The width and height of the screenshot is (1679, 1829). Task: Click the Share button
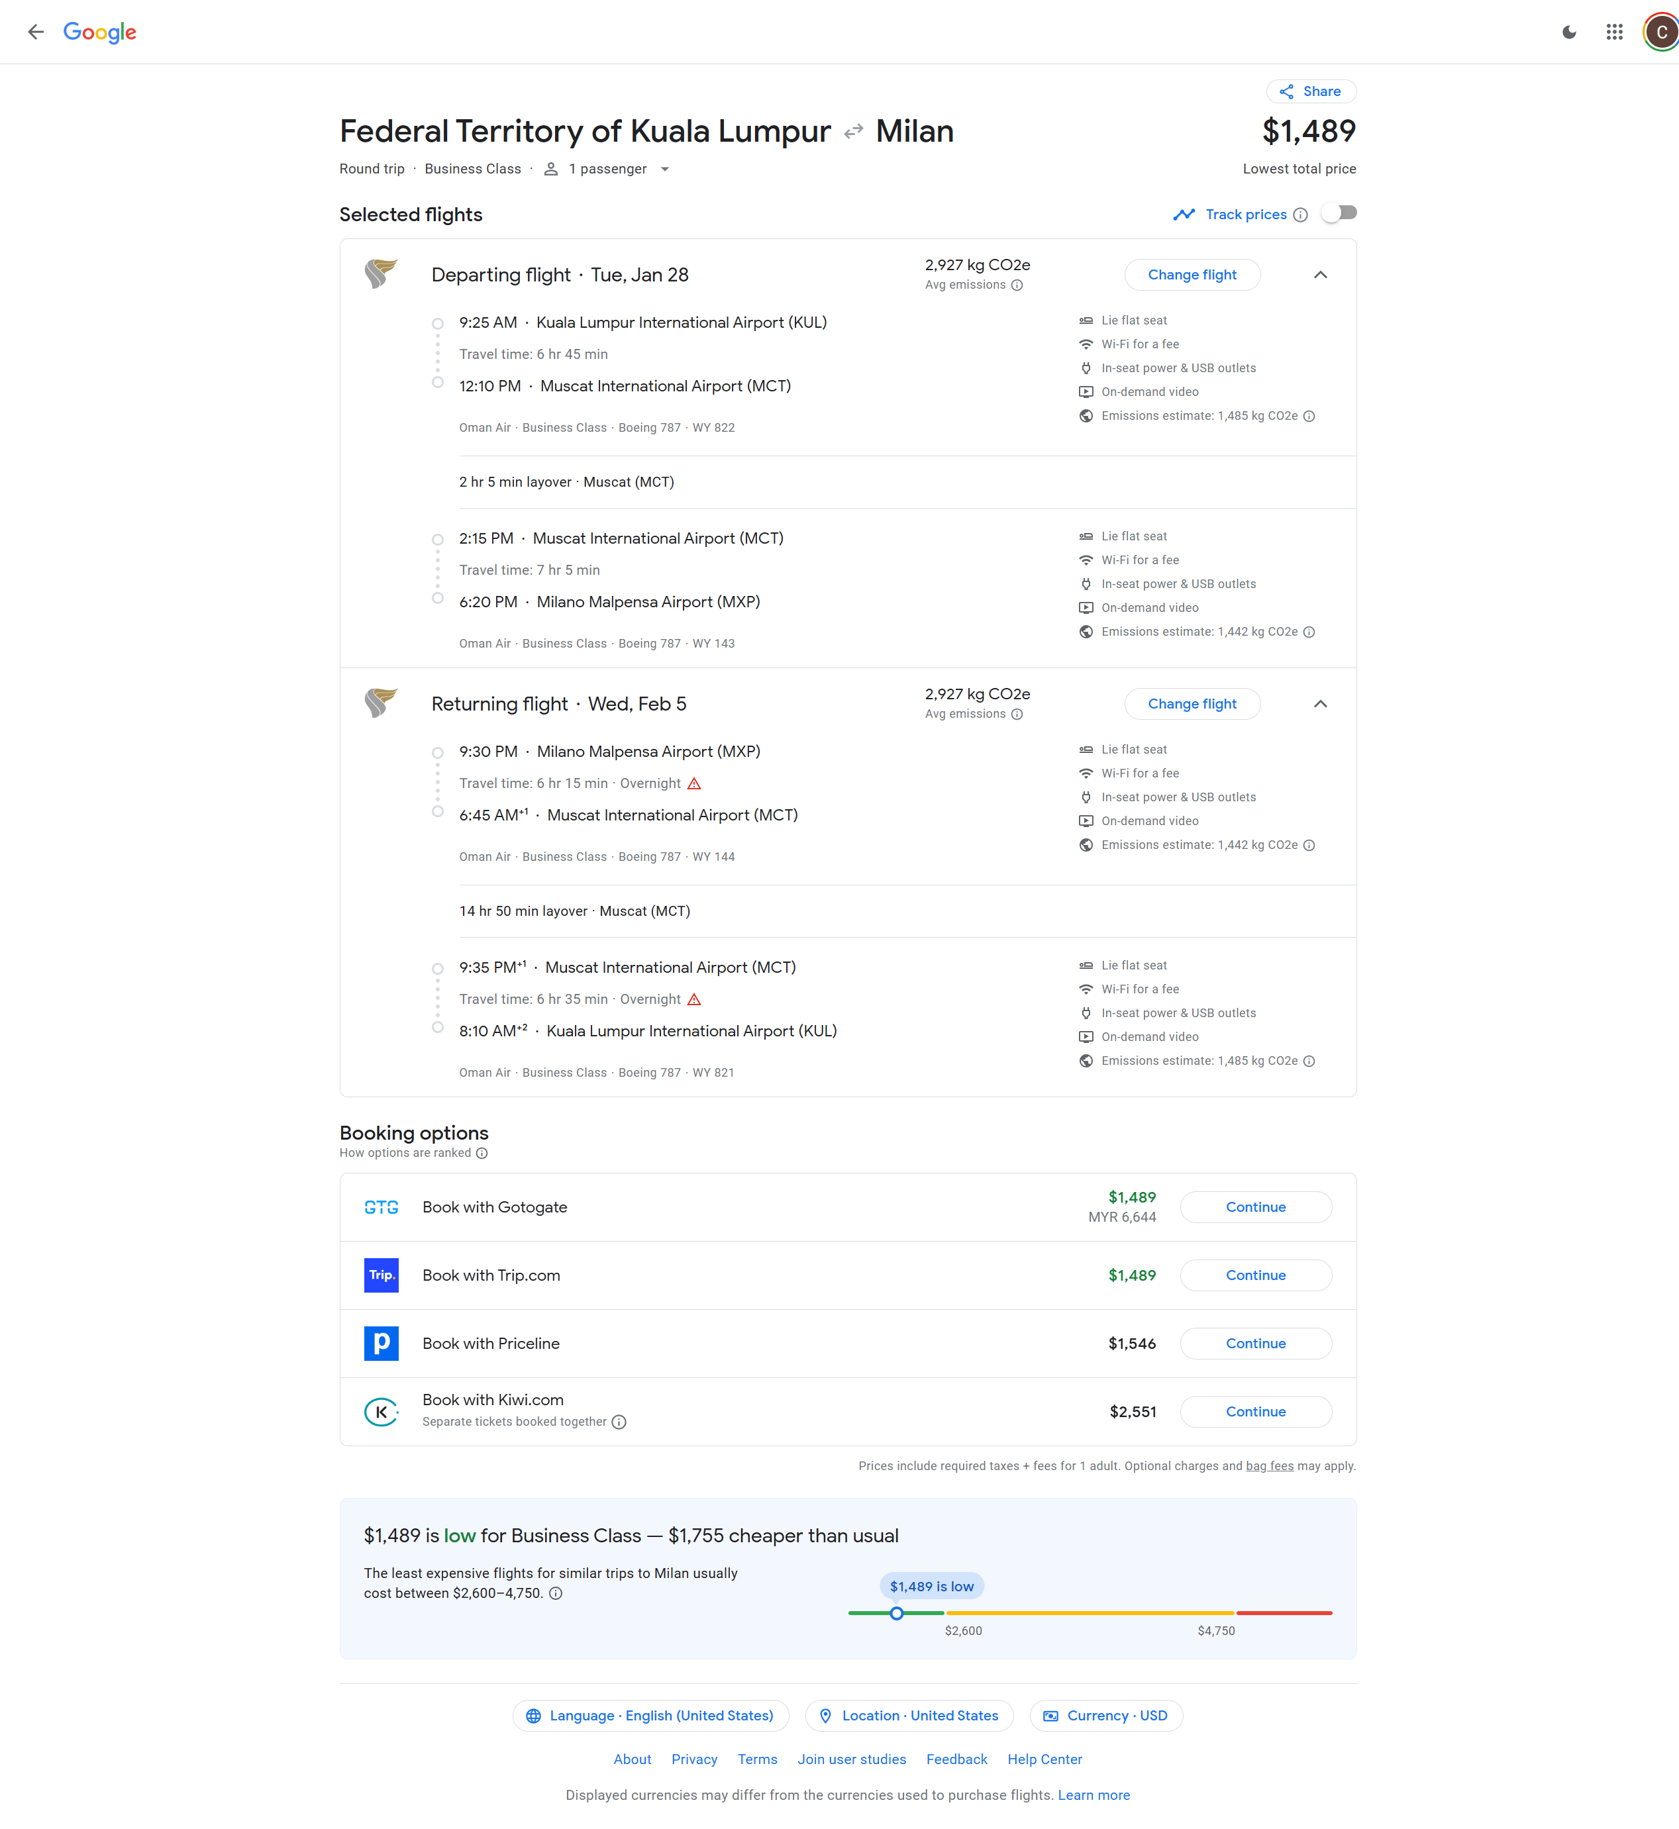tap(1311, 92)
